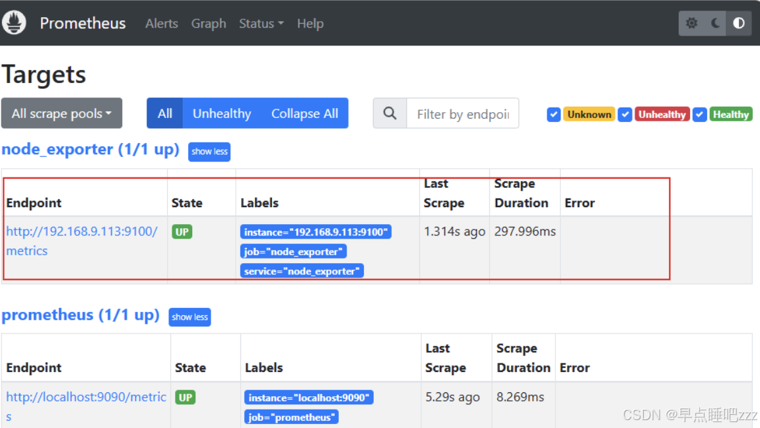The height and width of the screenshot is (428, 760).
Task: Collapse node_exporter with show less
Action: tap(209, 152)
